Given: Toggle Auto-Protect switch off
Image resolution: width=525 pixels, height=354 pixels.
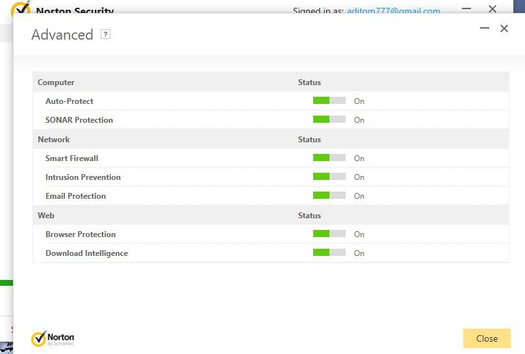Looking at the screenshot, I should click(x=329, y=101).
